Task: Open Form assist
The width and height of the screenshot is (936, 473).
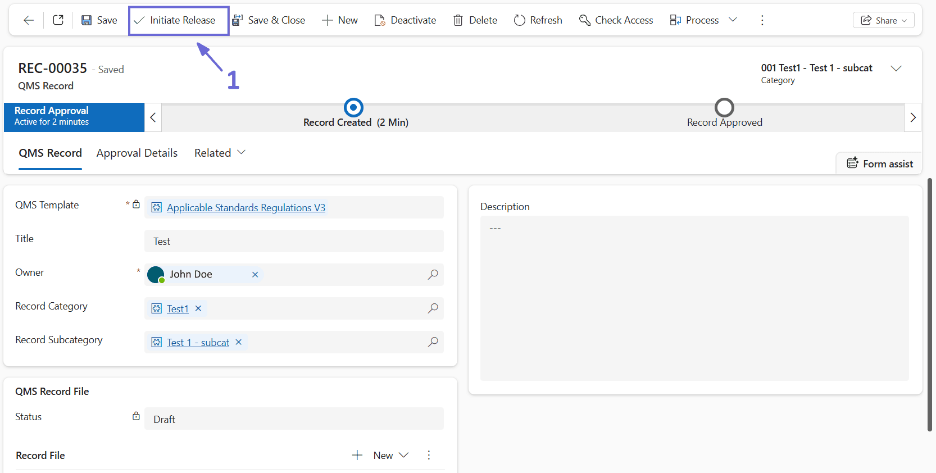Action: click(880, 163)
